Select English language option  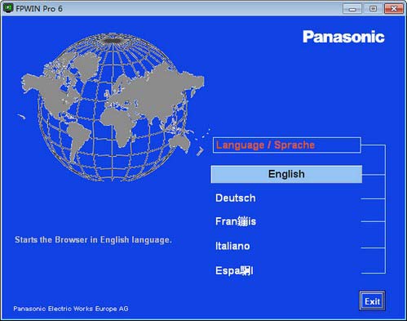point(286,174)
